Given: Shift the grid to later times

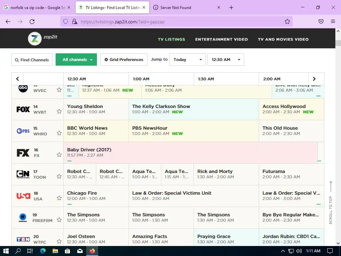Looking at the screenshot, I should click(314, 79).
